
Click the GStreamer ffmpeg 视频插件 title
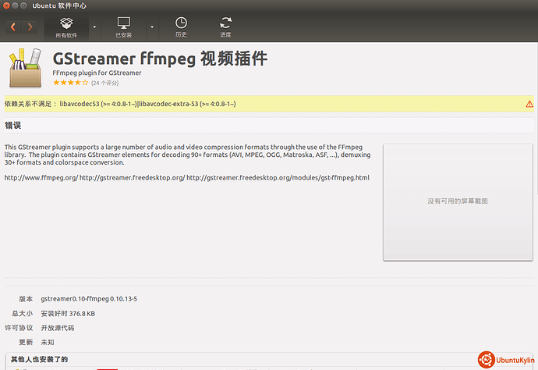point(160,59)
